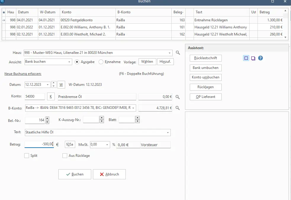Sort table by Konto column header

tap(88, 12)
